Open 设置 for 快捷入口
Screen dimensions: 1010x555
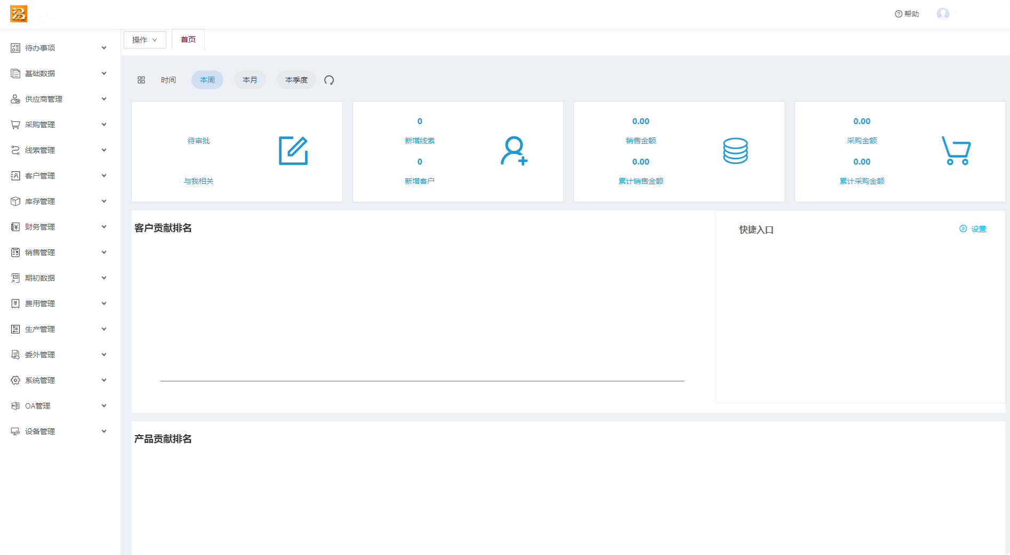pyautogui.click(x=973, y=229)
